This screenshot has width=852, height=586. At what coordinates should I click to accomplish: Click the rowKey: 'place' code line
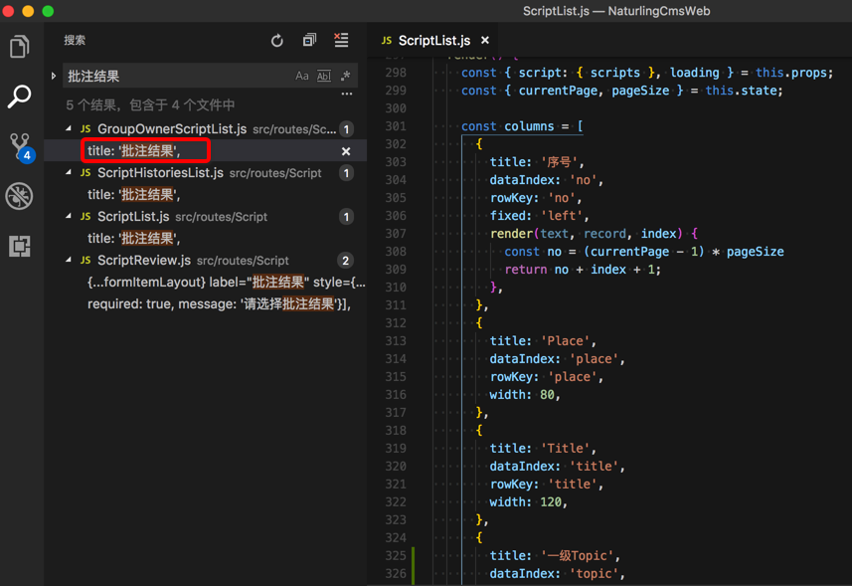(x=546, y=377)
